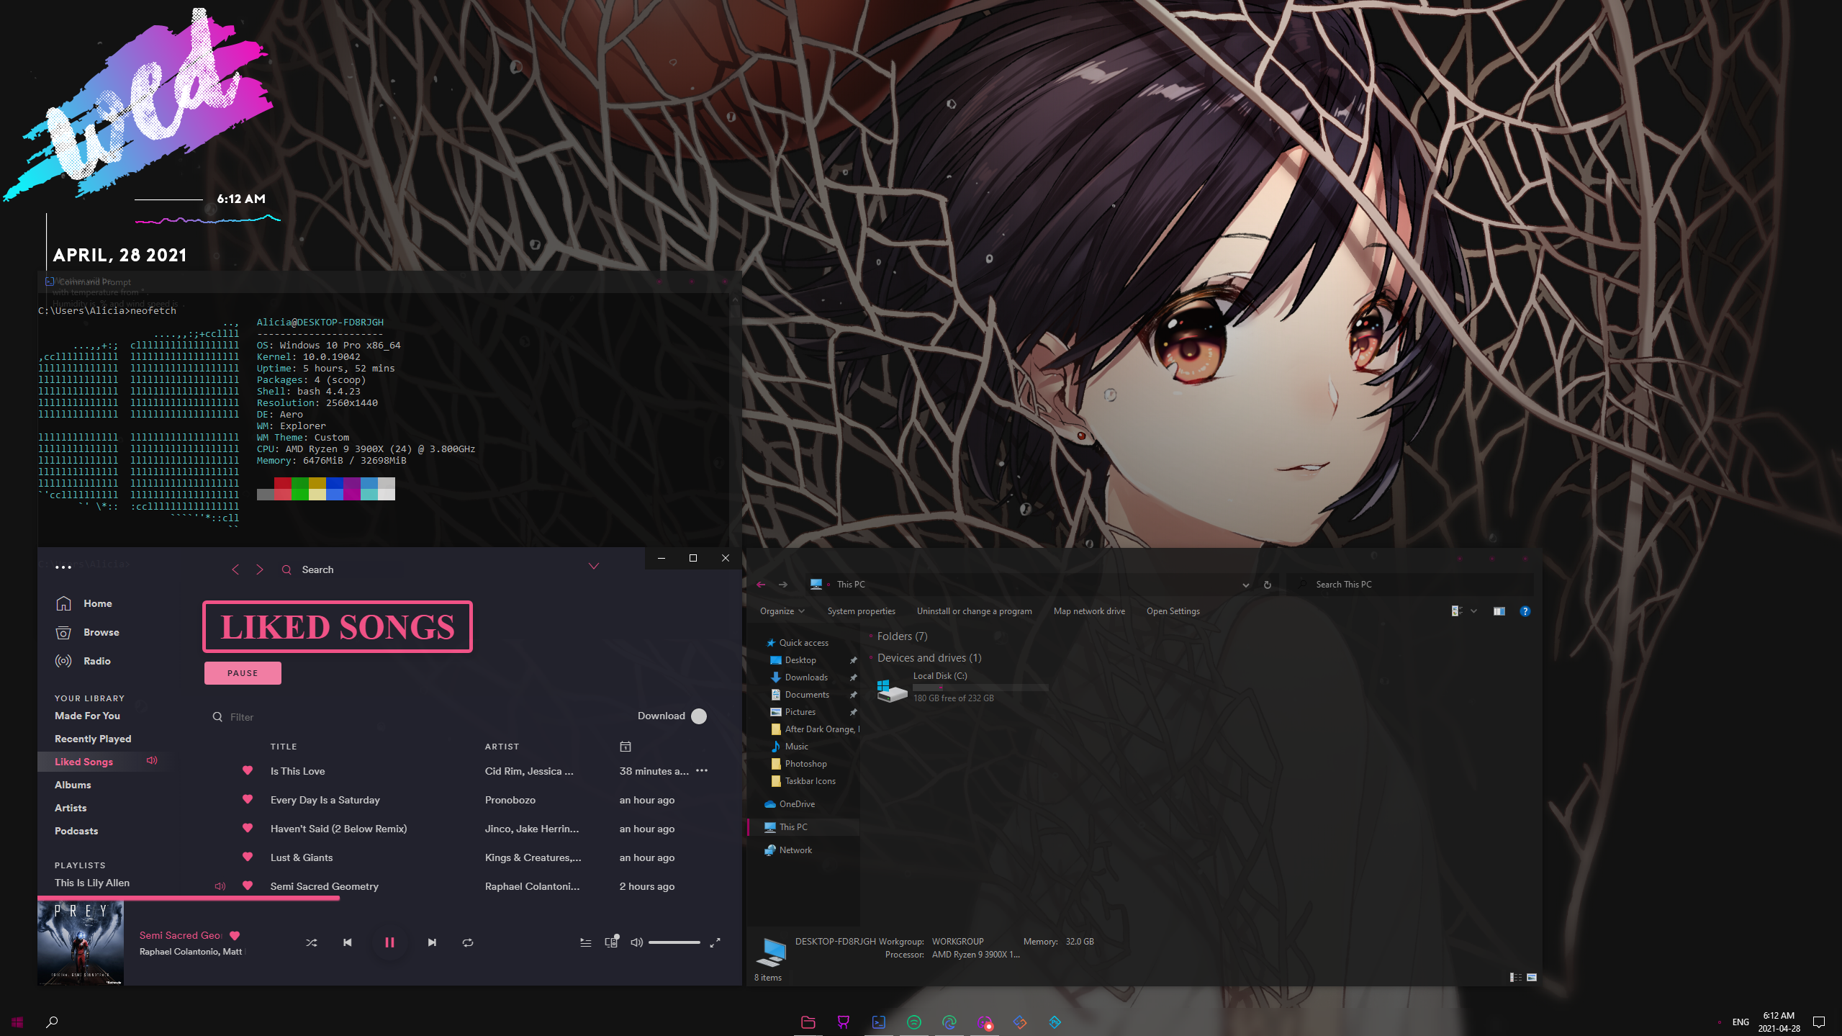Viewport: 1842px width, 1036px height.
Task: Open Discord from the taskbar
Action: pos(985,1022)
